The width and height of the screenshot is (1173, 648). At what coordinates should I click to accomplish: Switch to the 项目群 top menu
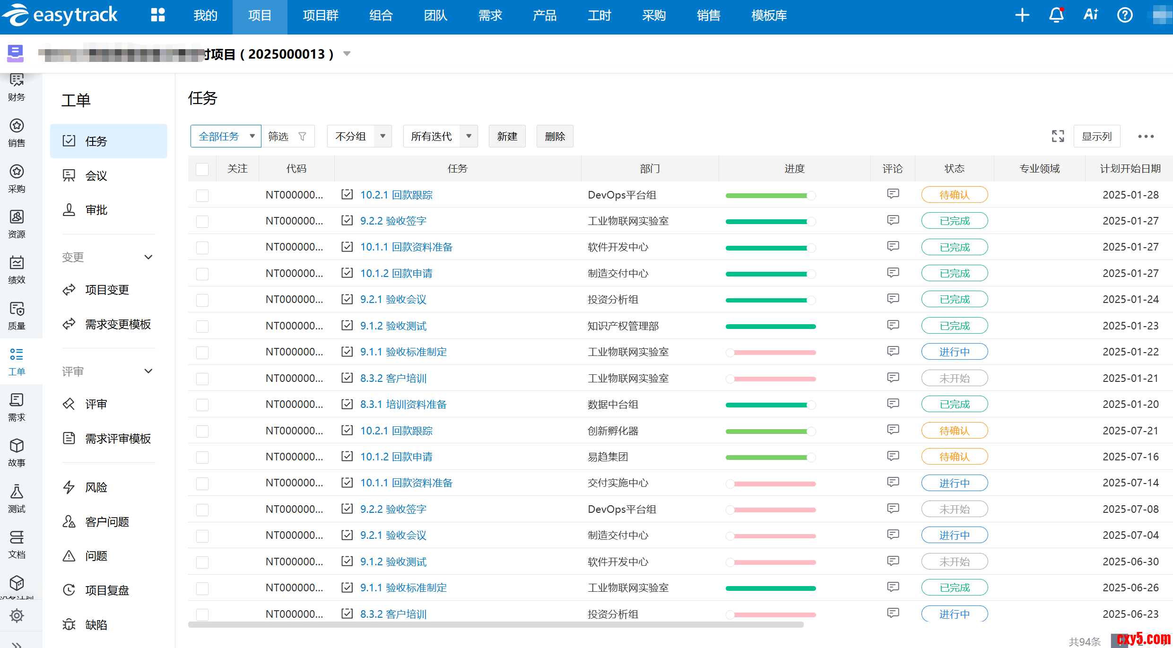point(321,15)
